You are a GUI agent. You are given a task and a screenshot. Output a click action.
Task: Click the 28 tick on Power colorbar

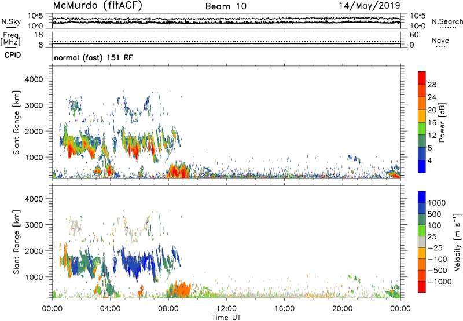click(x=432, y=85)
